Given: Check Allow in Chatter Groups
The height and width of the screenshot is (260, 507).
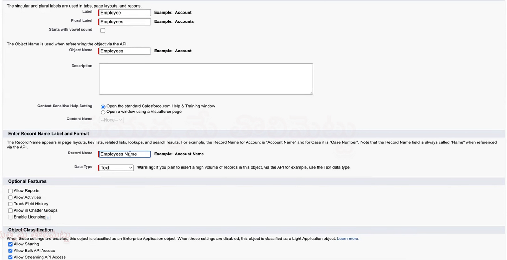Looking at the screenshot, I should point(10,211).
